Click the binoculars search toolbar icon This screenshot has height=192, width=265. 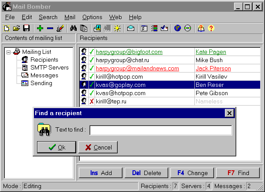[x=74, y=28]
